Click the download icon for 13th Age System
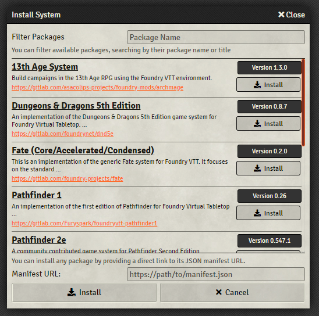 257,85
